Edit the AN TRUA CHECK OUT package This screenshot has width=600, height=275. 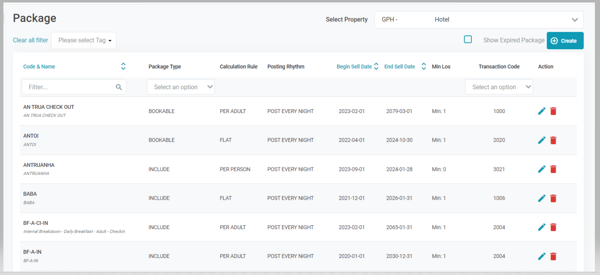[542, 111]
